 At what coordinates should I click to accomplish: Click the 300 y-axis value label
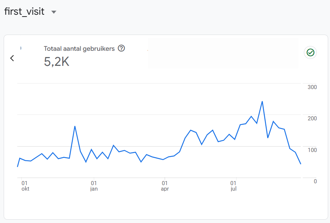pyautogui.click(x=312, y=87)
